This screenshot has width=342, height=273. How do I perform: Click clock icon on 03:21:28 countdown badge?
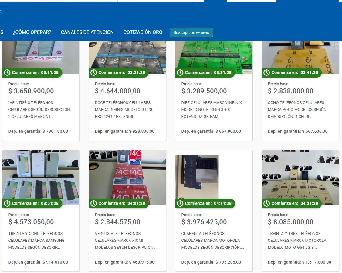[94, 72]
